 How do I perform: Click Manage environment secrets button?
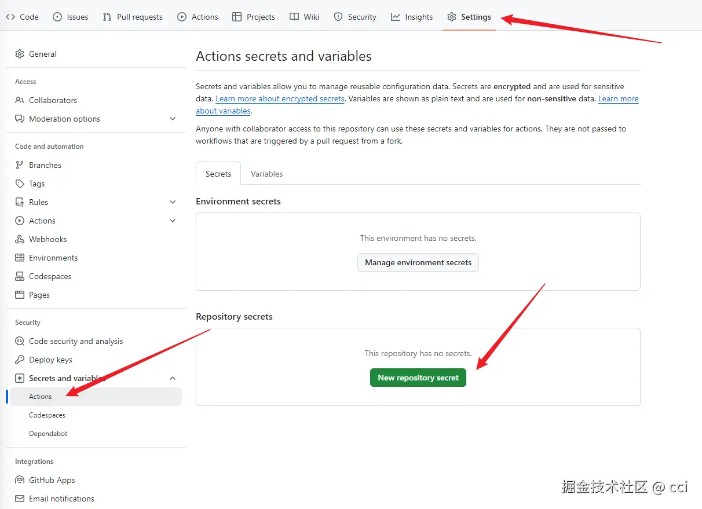[x=418, y=262]
